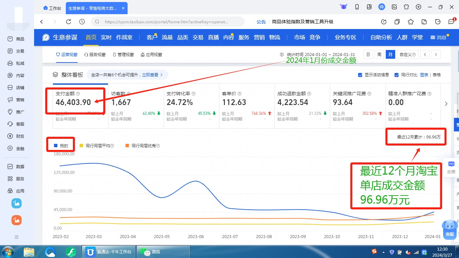This screenshot has width=459, height=258.
Task: Switch to the 服务视窗 tab
Action: (95, 55)
